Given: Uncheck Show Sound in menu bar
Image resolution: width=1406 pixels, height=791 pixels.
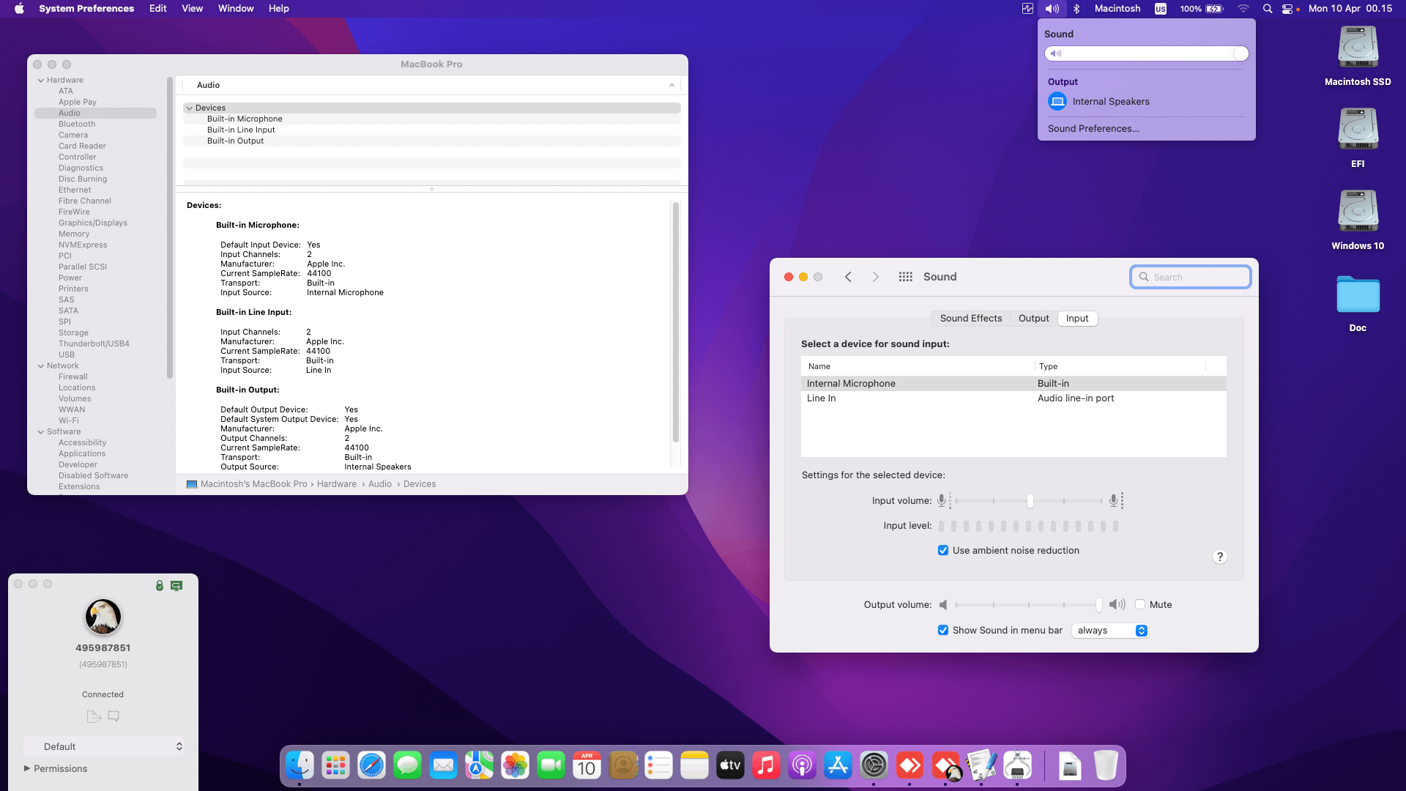Looking at the screenshot, I should [943, 631].
